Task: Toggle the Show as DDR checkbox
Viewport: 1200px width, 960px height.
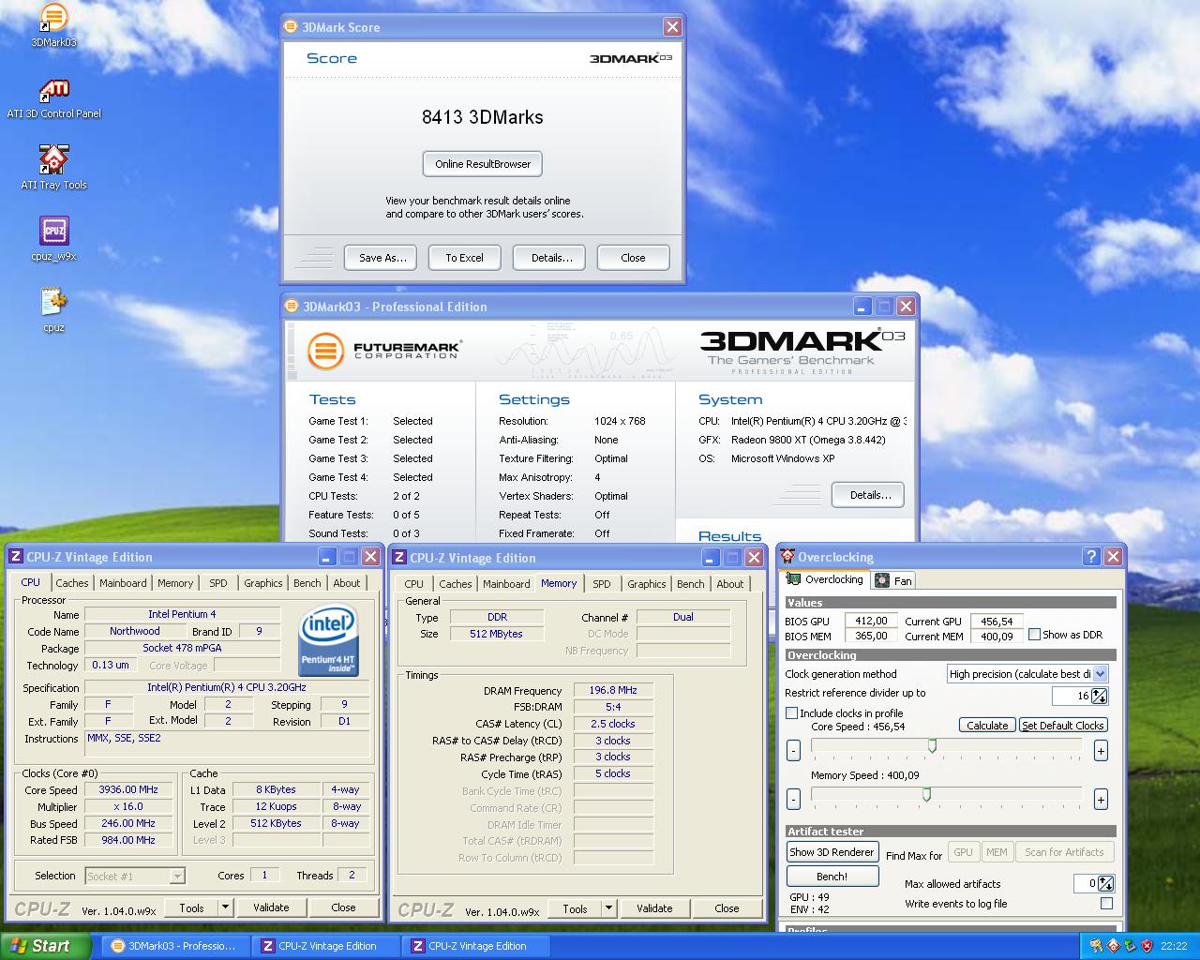Action: coord(1034,635)
